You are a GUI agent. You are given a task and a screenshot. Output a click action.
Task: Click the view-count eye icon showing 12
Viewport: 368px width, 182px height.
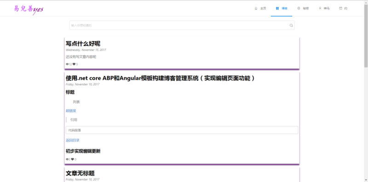(67, 64)
